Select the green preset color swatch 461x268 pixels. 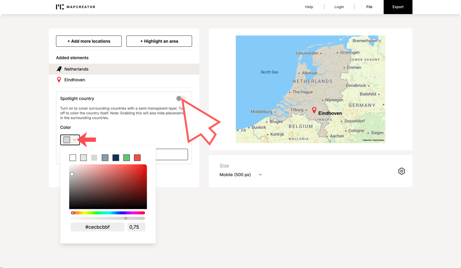click(x=126, y=157)
